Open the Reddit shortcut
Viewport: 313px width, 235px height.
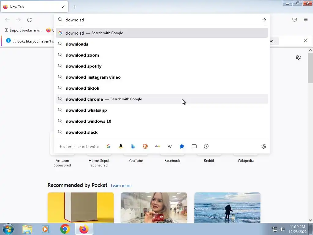click(x=209, y=161)
